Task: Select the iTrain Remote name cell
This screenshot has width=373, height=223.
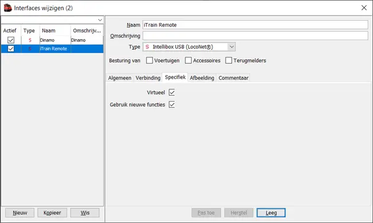Action: 55,49
